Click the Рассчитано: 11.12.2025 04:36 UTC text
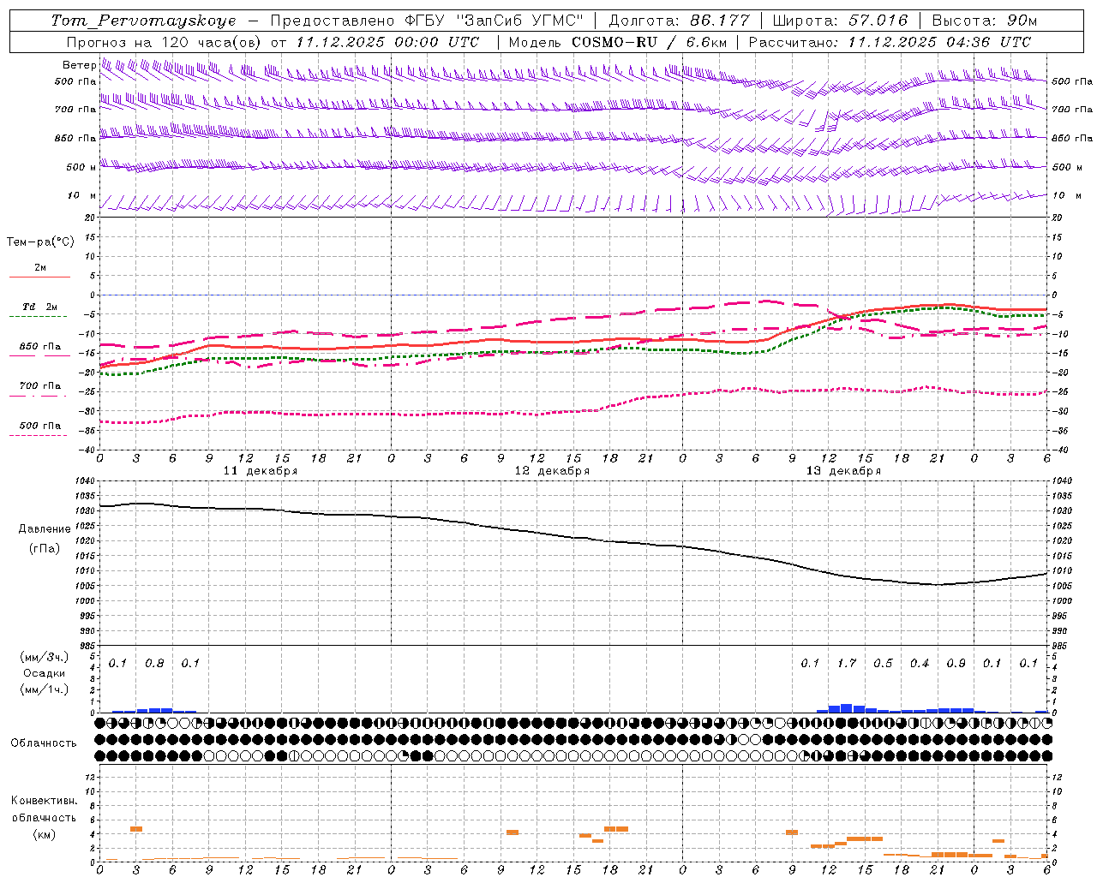Screen dimensions: 1097x877 click(890, 42)
